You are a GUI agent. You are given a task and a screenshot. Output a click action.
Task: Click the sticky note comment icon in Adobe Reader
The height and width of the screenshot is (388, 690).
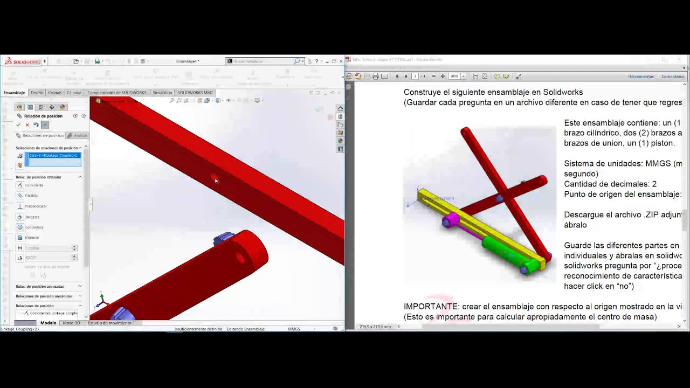pyautogui.click(x=497, y=77)
